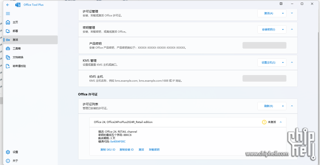
Task: Click the home icon for 主页
Action: 8,22
